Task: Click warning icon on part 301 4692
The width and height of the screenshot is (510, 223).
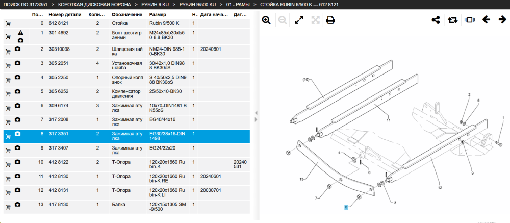Action: point(20,33)
